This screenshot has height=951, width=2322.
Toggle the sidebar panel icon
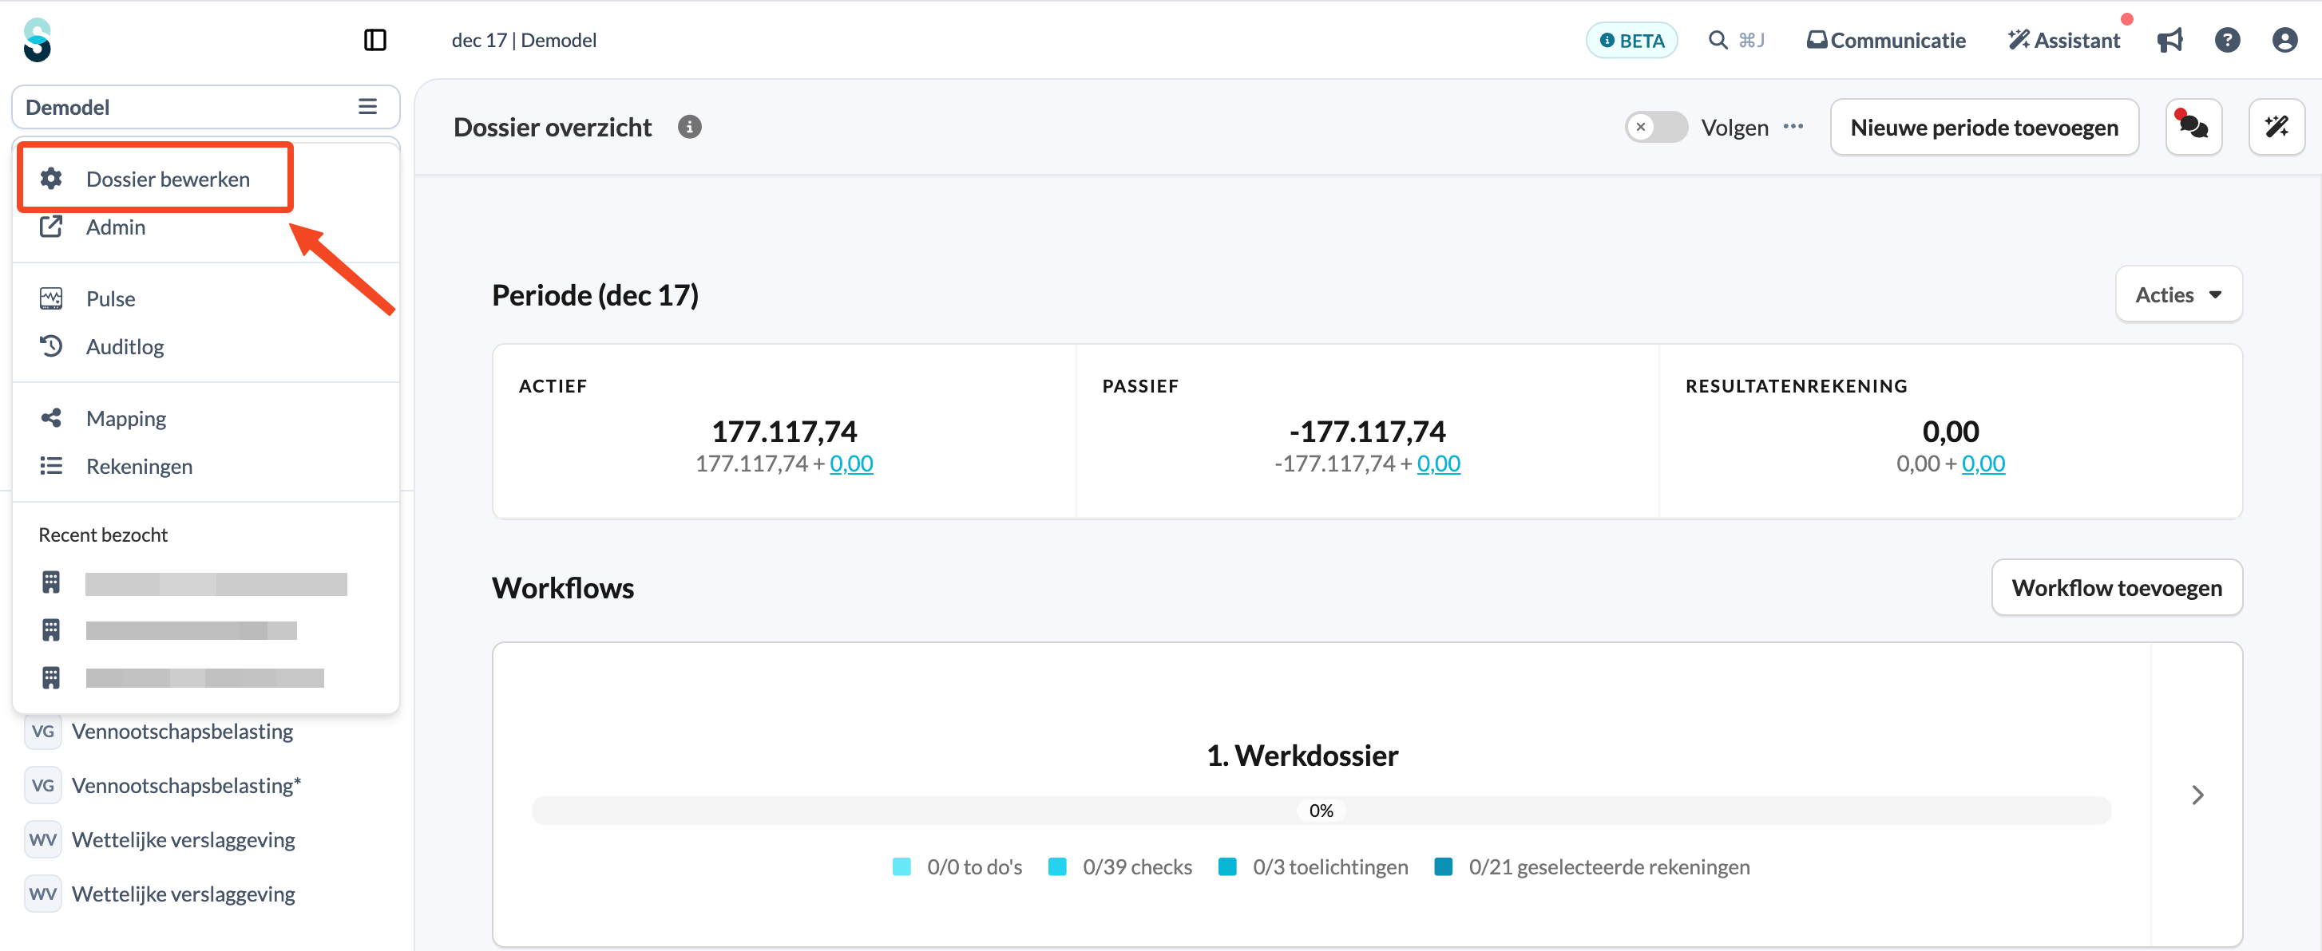pyautogui.click(x=375, y=40)
